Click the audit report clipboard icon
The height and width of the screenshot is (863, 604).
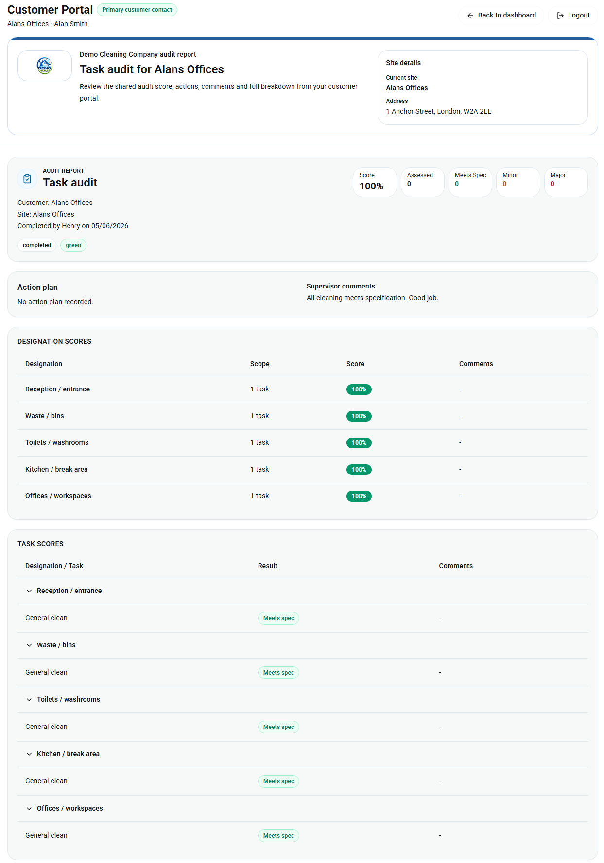pyautogui.click(x=27, y=179)
